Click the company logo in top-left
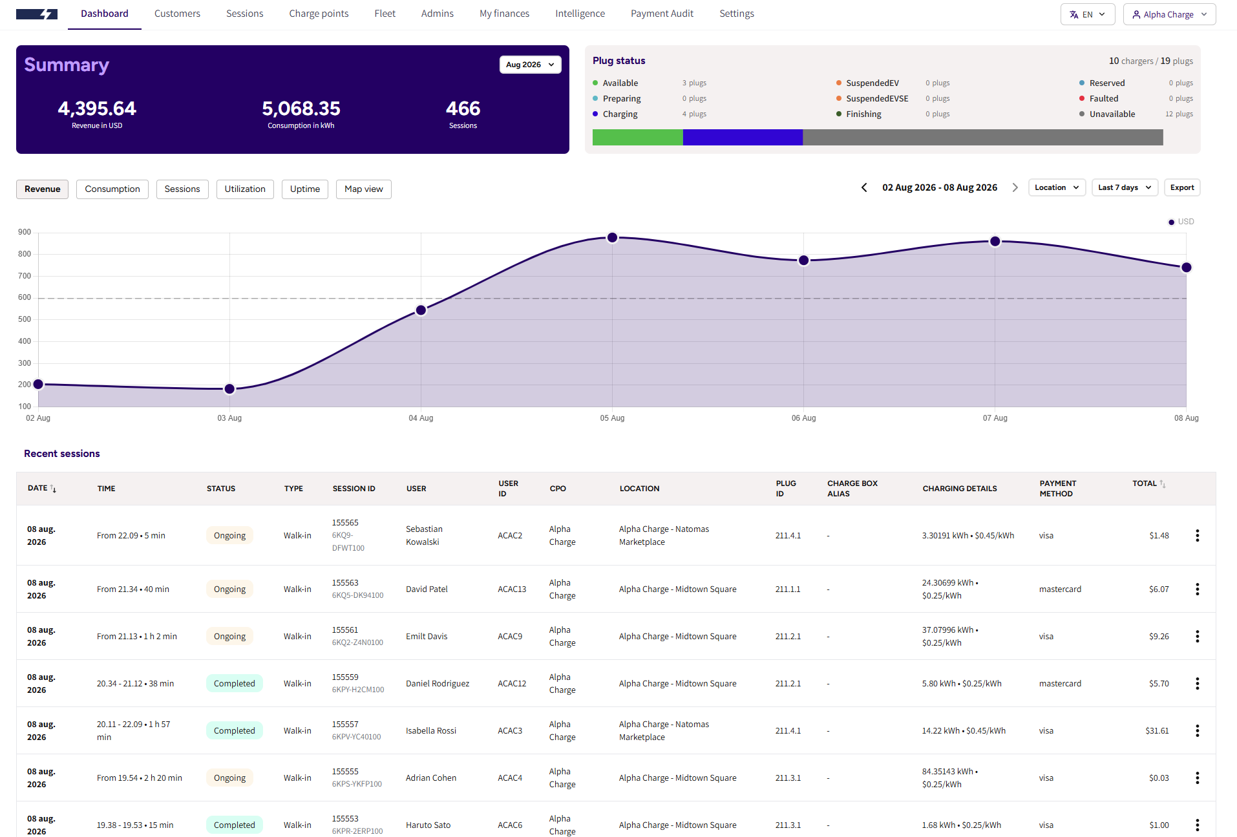The height and width of the screenshot is (837, 1237). (37, 14)
